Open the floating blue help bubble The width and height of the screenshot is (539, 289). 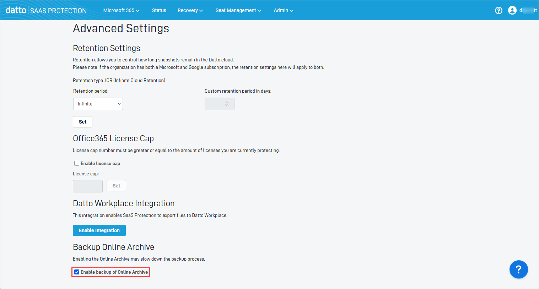pos(518,269)
